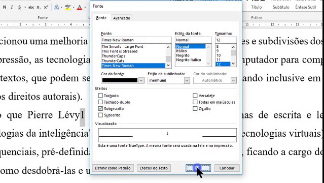Enable the Tachado duplo checkbox
The image size is (324, 183).
(100, 102)
